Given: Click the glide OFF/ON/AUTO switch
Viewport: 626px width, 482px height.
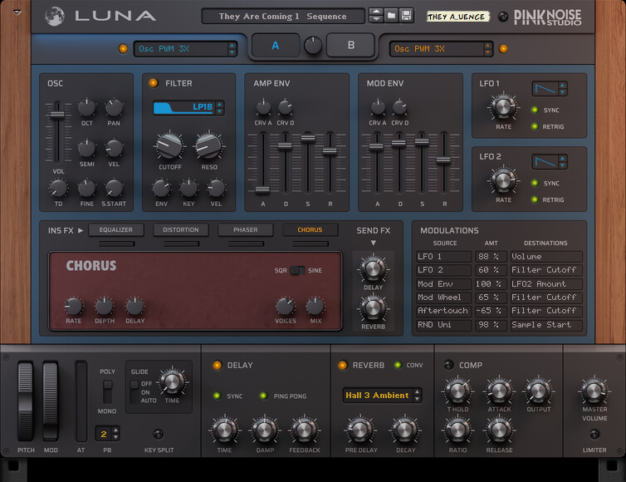Looking at the screenshot, I should 134,391.
